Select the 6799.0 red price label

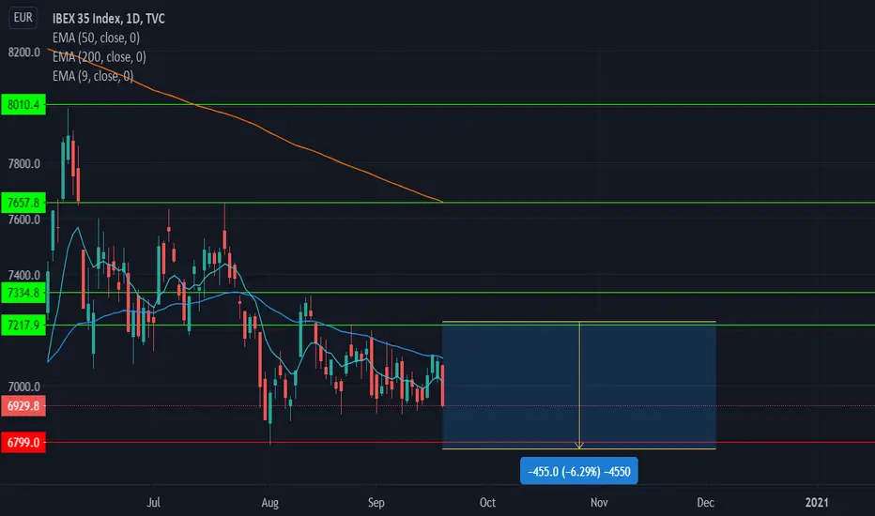[x=23, y=443]
